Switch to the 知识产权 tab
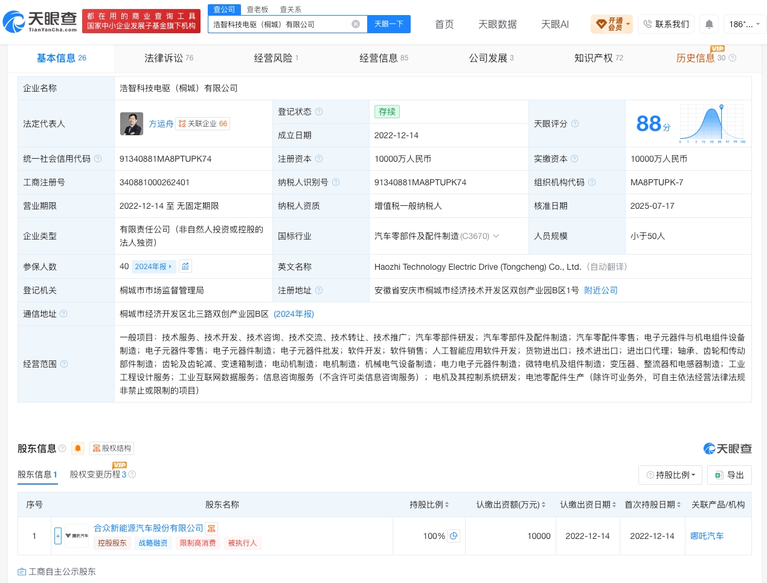The height and width of the screenshot is (583, 767). pos(599,58)
